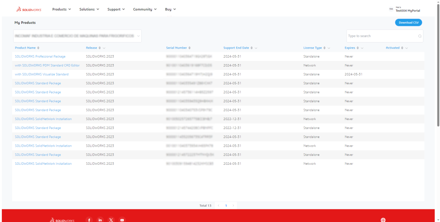Open the Products menu
The width and height of the screenshot is (440, 222).
[x=61, y=9]
